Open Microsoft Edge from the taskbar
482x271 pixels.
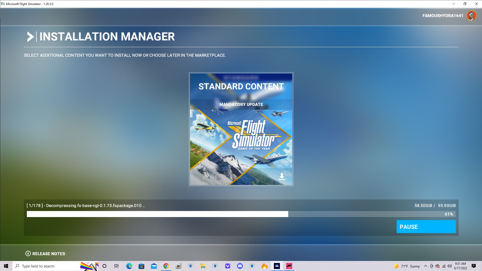tap(129, 266)
